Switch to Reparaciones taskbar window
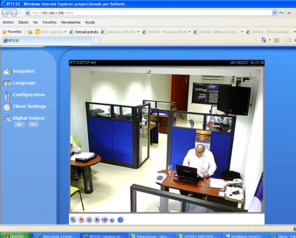The image size is (296, 238). 152,236
